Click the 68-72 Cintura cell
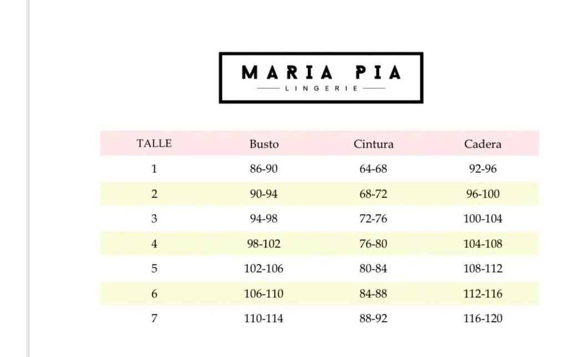Image resolution: width=568 pixels, height=357 pixels. [373, 194]
